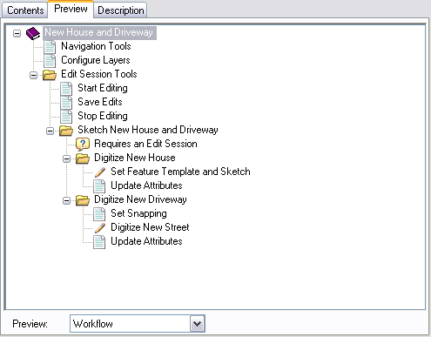Click the document icon next to Navigation Tools
The width and height of the screenshot is (431, 337).
[x=50, y=46]
